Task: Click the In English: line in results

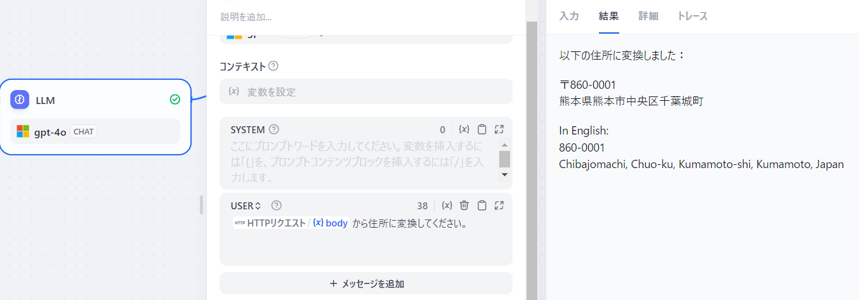Action: point(584,131)
